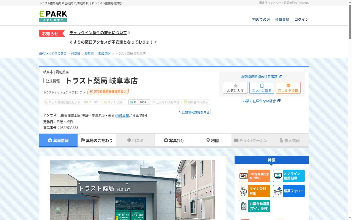Click the 西岐阜駅 breadcrumb link

click(105, 54)
